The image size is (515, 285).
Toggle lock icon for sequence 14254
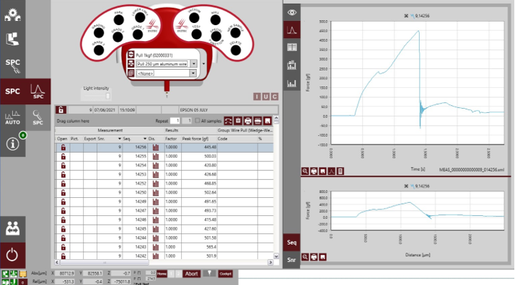pyautogui.click(x=63, y=166)
